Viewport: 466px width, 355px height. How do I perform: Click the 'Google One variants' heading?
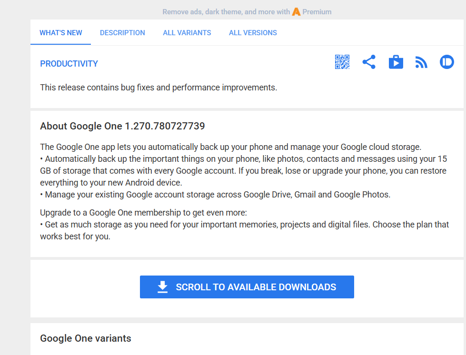(x=86, y=338)
